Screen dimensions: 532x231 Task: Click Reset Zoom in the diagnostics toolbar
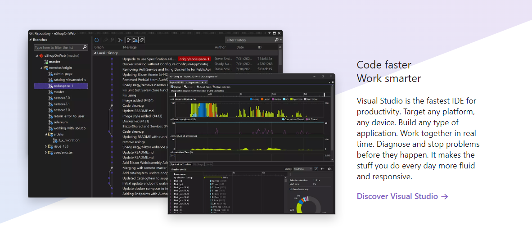[x=204, y=87]
